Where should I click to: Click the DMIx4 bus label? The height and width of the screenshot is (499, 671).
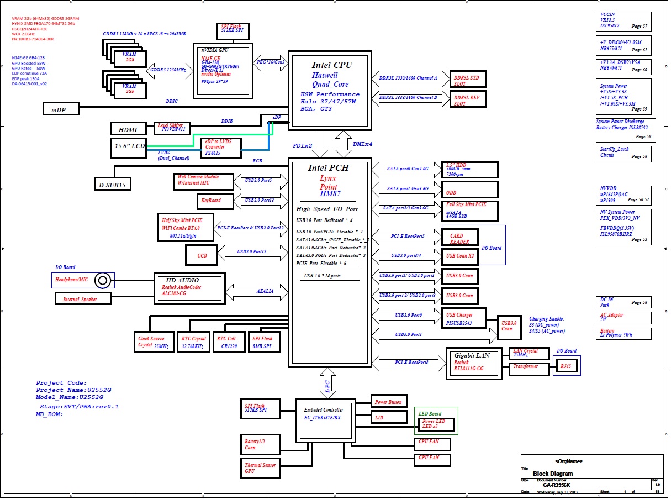pos(363,144)
